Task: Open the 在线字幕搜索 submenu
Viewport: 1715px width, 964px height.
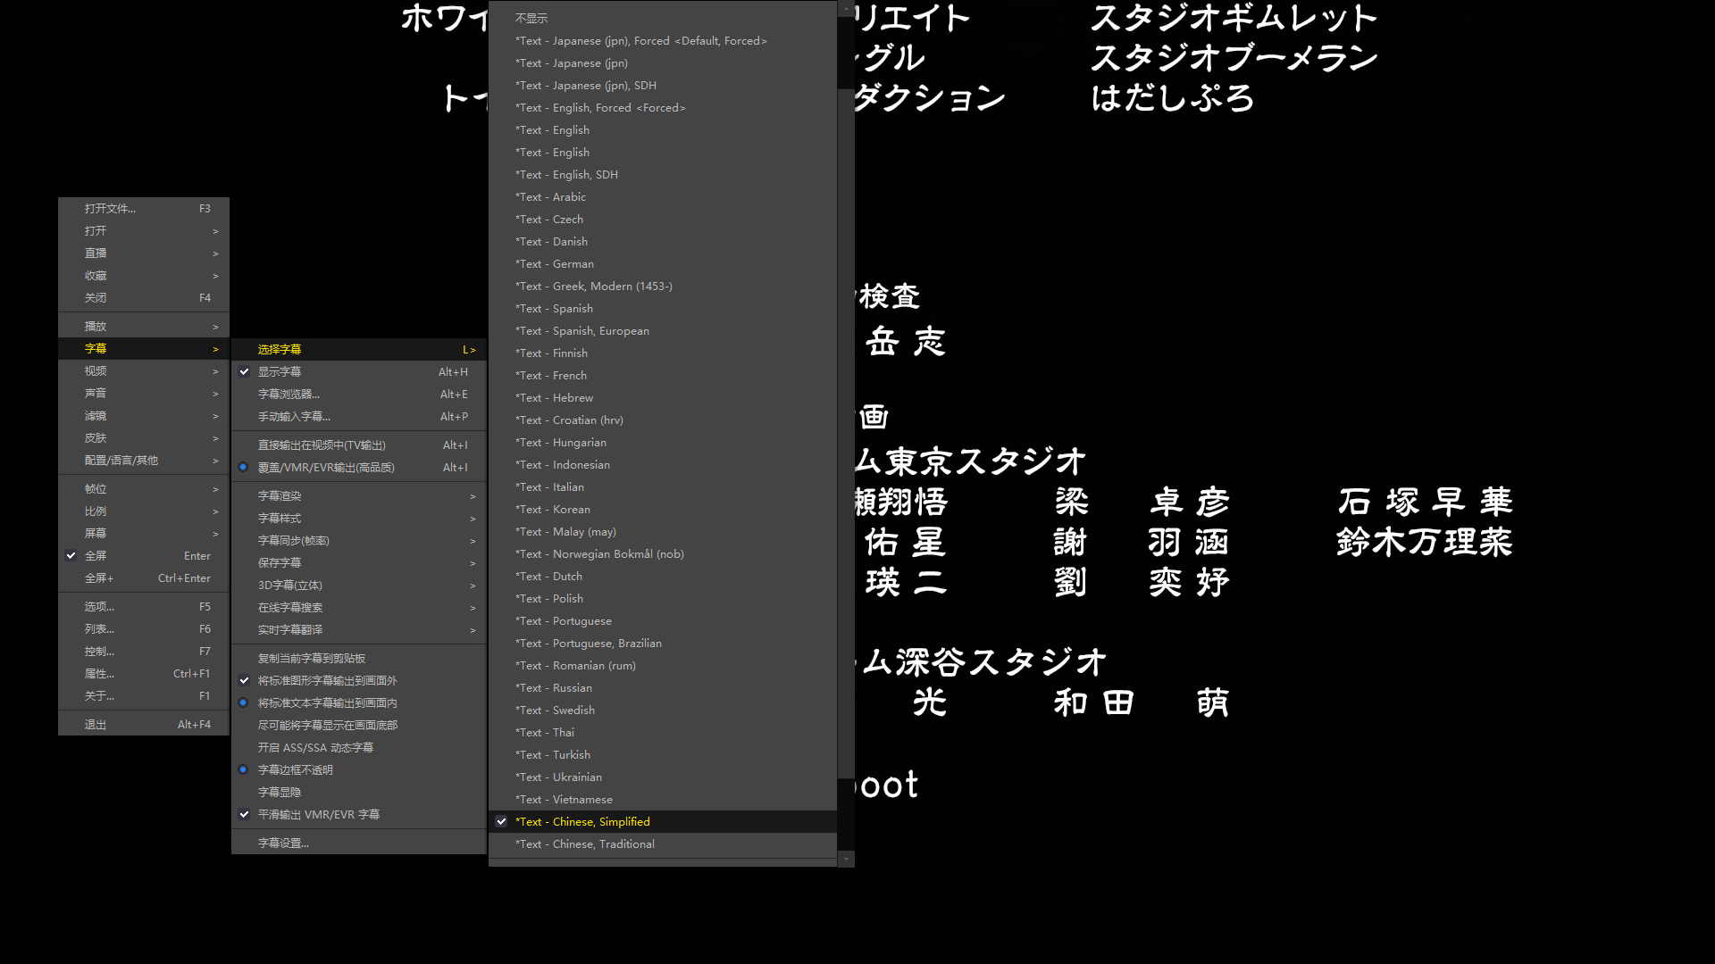Action: (358, 607)
